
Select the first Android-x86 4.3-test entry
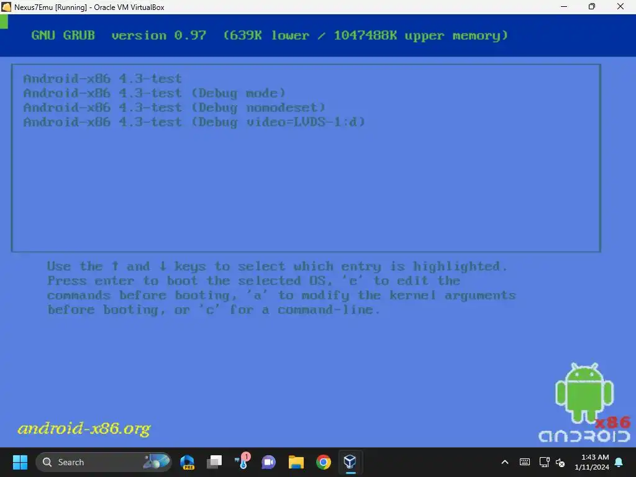point(102,78)
